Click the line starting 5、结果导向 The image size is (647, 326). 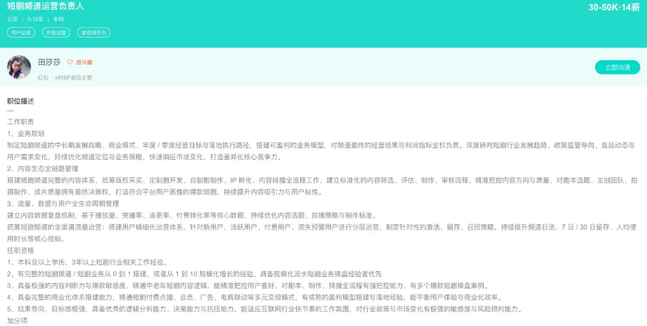tap(265, 309)
